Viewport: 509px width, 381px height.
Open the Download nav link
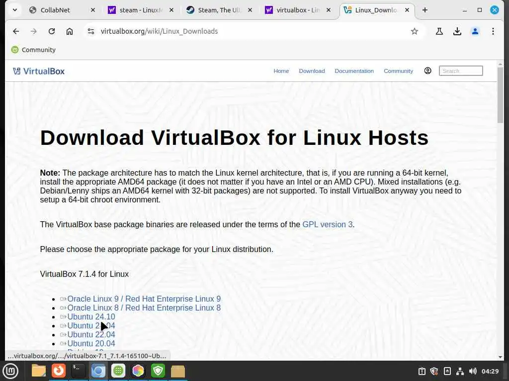[312, 71]
